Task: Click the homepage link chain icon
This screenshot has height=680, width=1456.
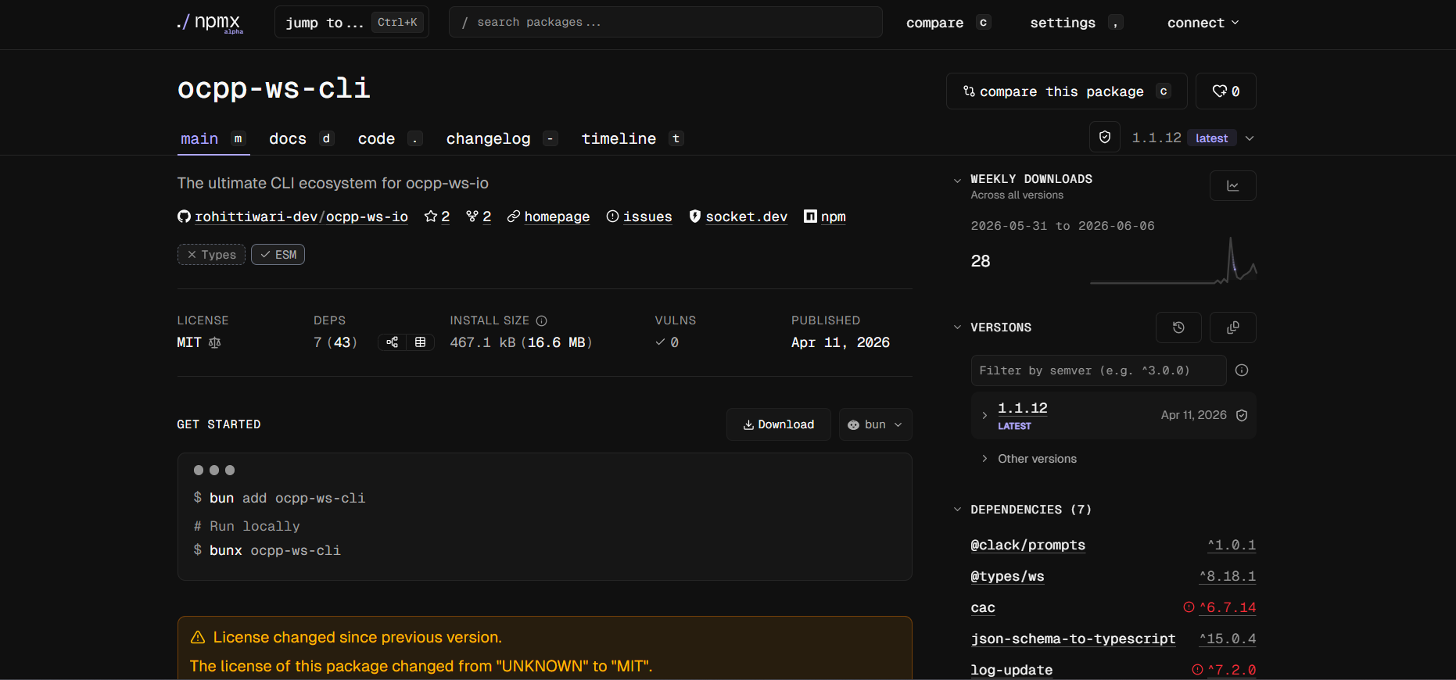Action: tap(513, 217)
